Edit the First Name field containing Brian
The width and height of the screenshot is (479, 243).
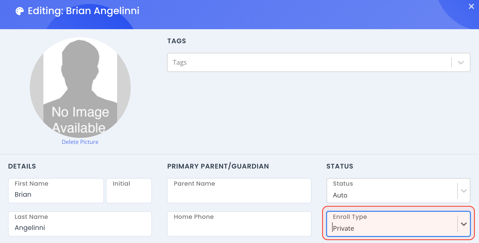coord(56,191)
